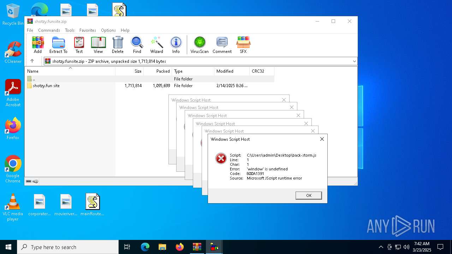Open Firefox from the taskbar
The image size is (452, 254).
(x=180, y=247)
